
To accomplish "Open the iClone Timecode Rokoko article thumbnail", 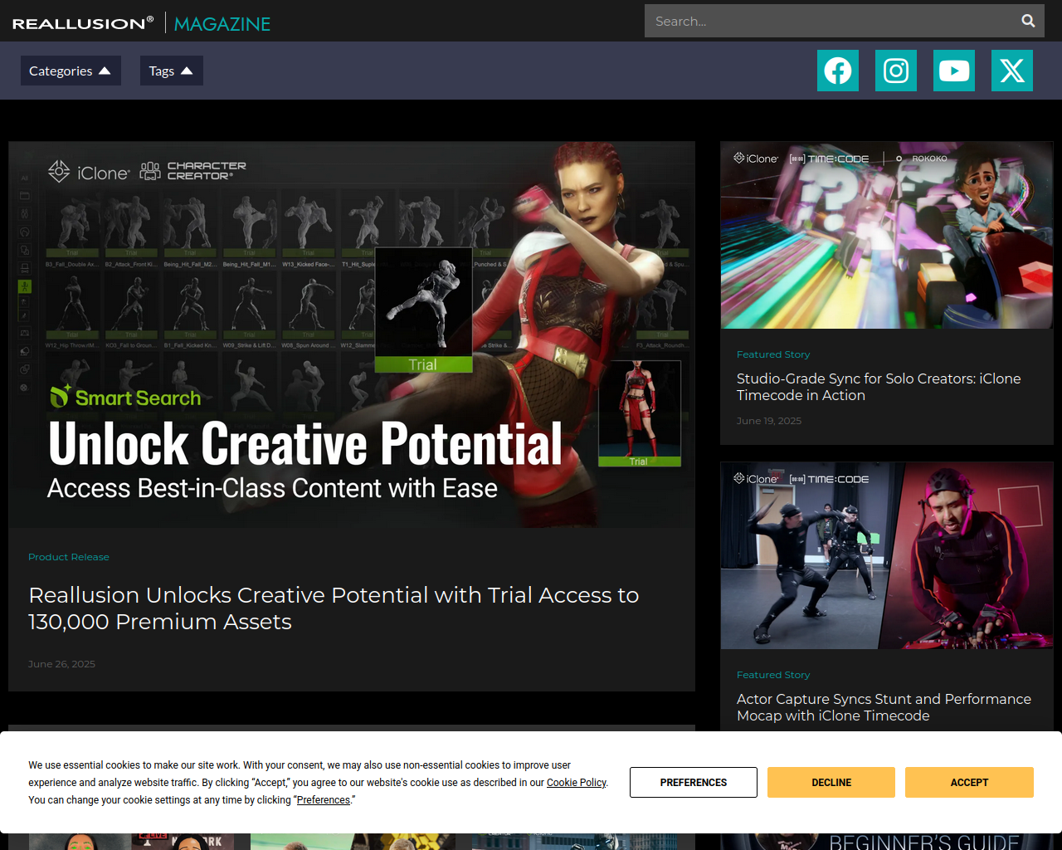I will coord(887,235).
